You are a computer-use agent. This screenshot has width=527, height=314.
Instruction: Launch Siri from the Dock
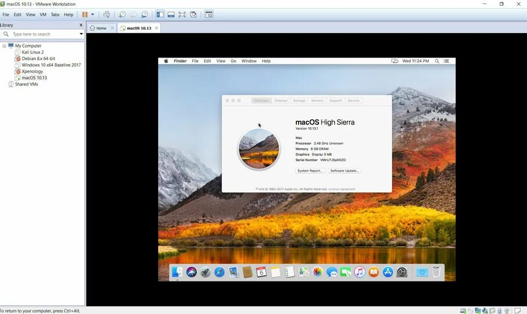point(191,272)
